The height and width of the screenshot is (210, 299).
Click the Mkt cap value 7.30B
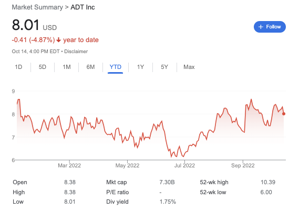pyautogui.click(x=167, y=182)
